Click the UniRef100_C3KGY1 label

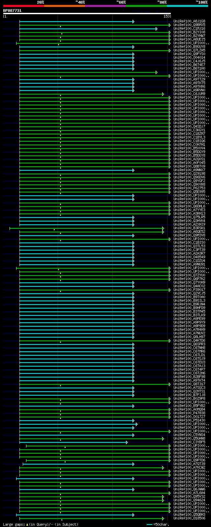tap(189, 130)
